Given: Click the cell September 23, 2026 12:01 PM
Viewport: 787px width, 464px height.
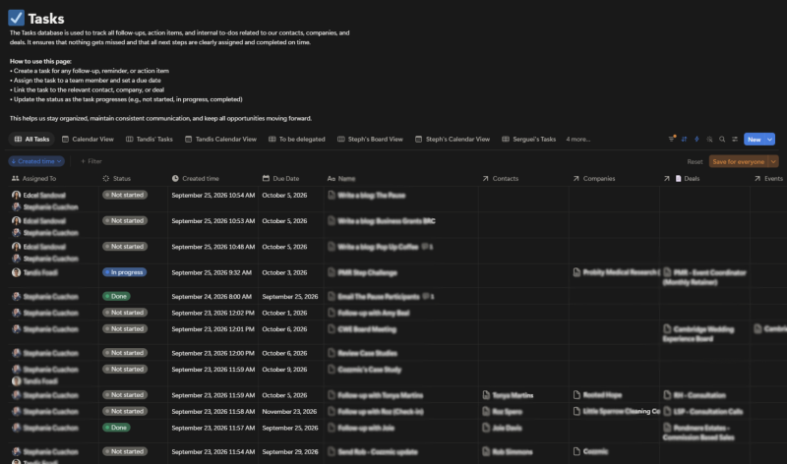Looking at the screenshot, I should pyautogui.click(x=212, y=329).
